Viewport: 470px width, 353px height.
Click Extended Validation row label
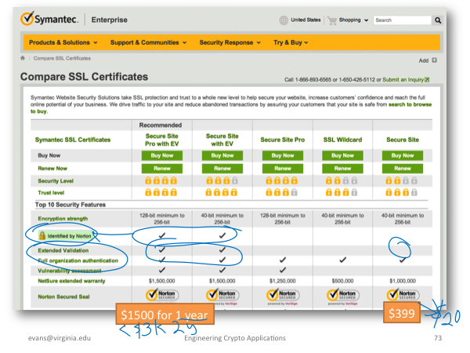[x=63, y=250]
